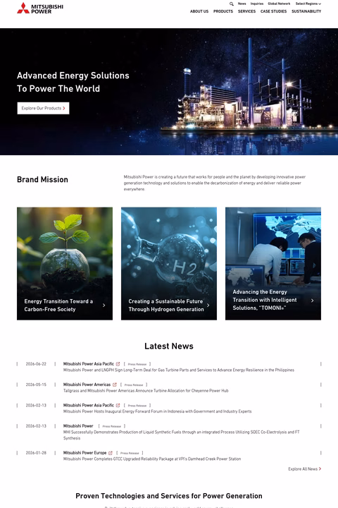The width and height of the screenshot is (338, 508).
Task: Open external link icon beside Mitsubishi Power Americas
Action: tap(115, 385)
